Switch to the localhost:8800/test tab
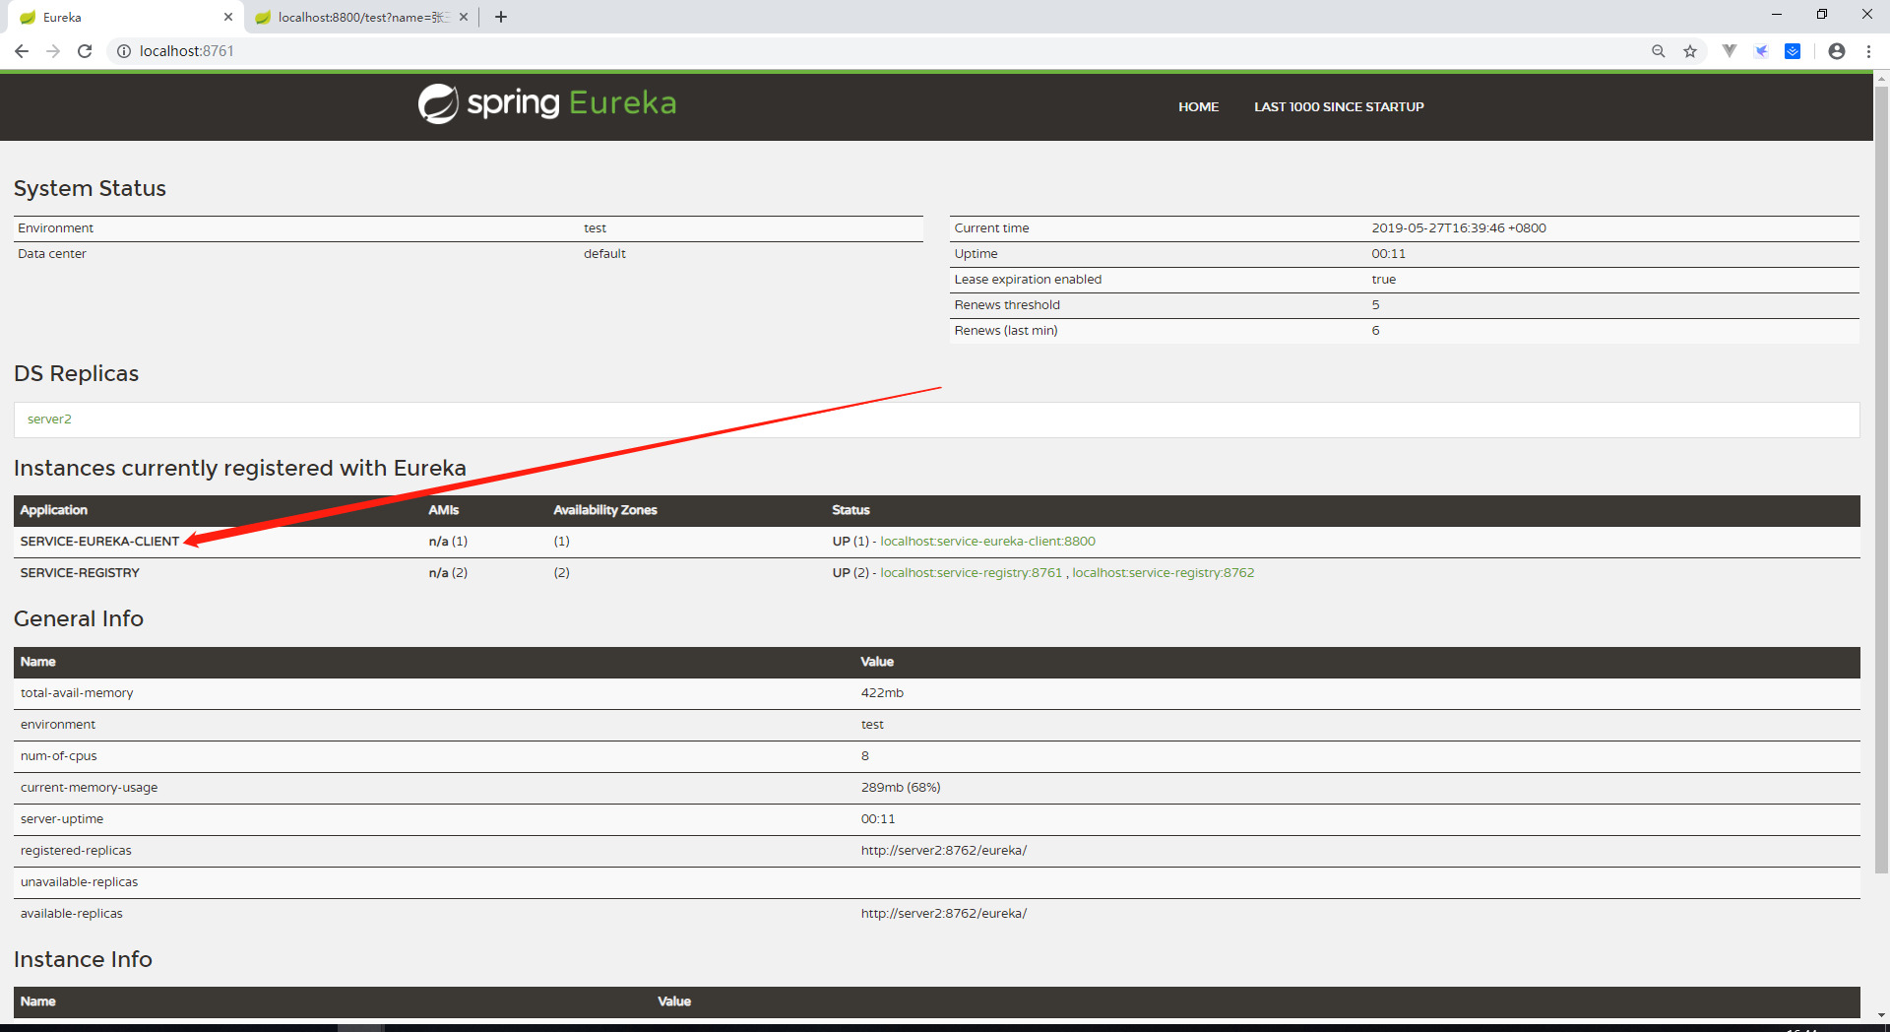This screenshot has height=1032, width=1890. click(362, 17)
